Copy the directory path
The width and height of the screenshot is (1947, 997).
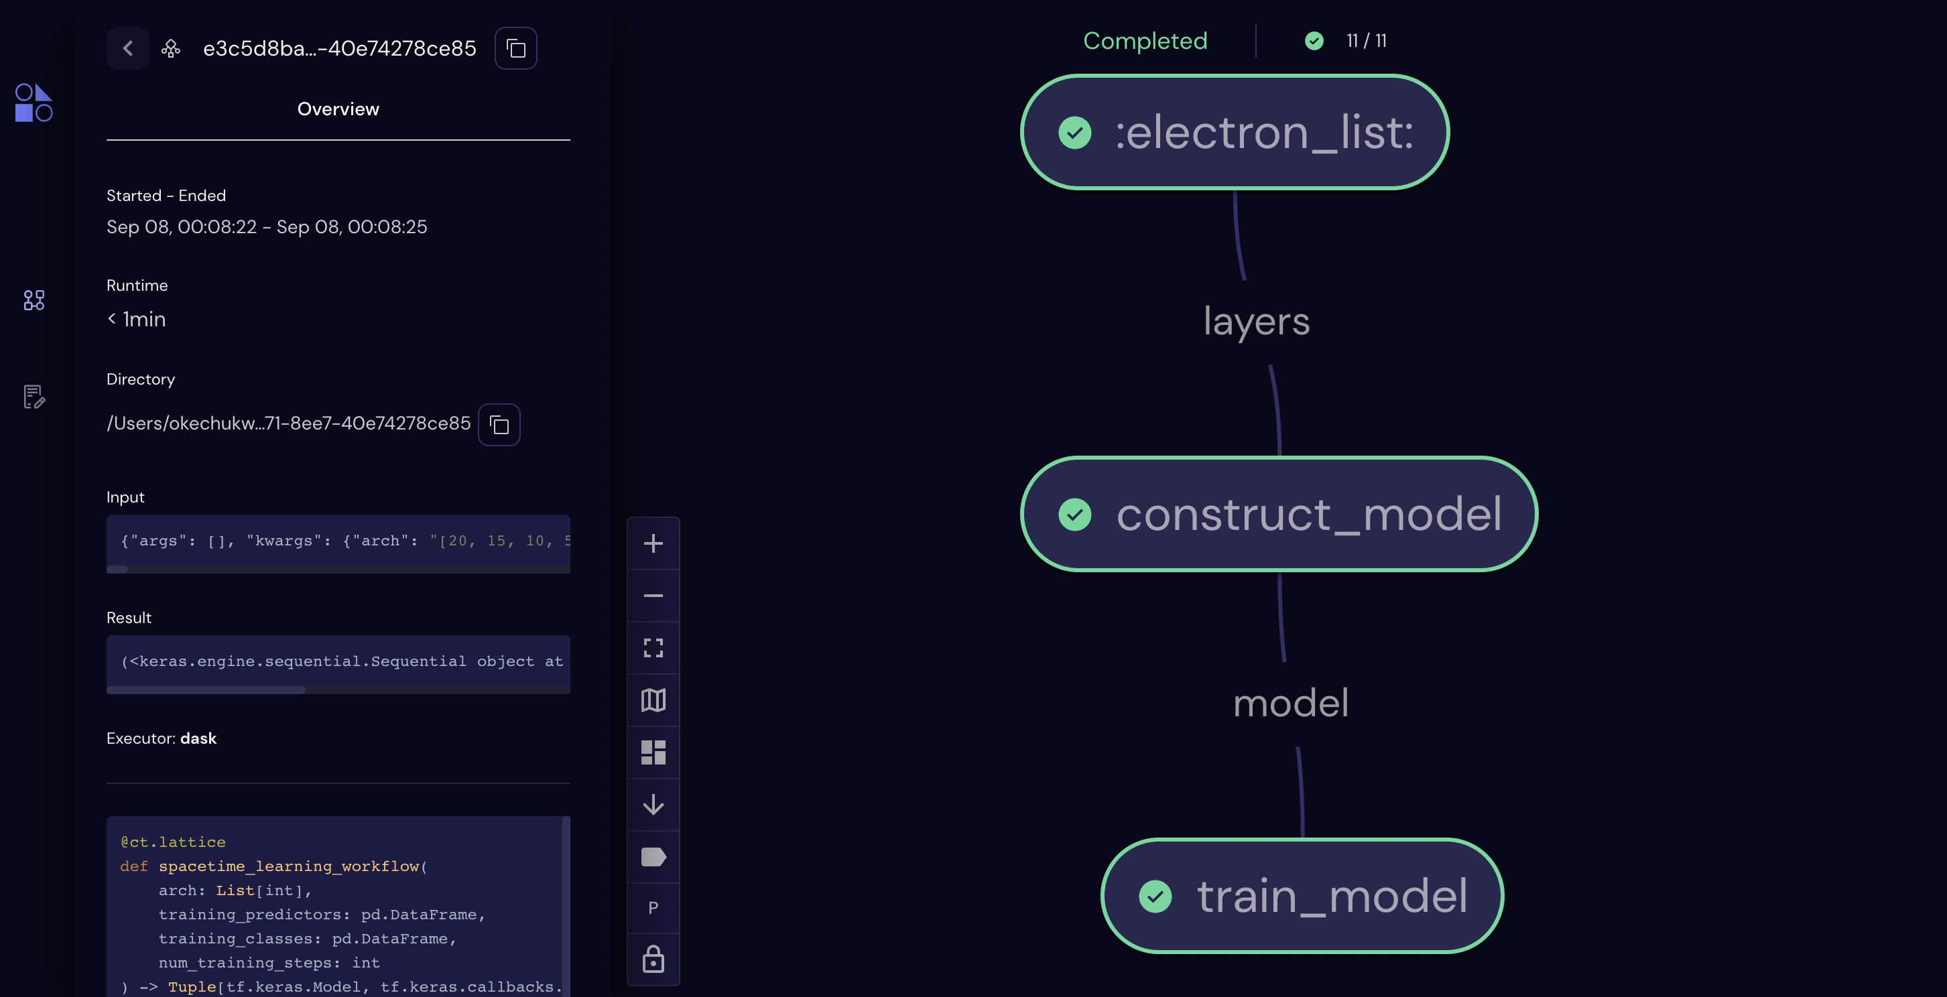[499, 424]
